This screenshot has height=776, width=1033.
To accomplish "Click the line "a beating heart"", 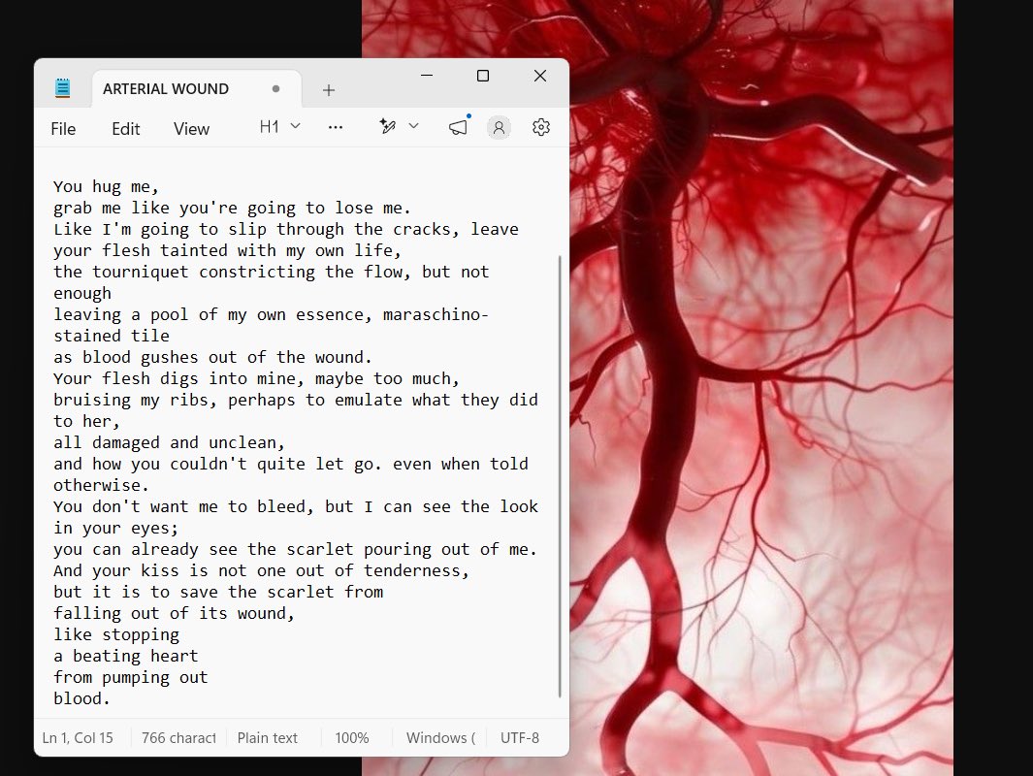I will click(126, 656).
